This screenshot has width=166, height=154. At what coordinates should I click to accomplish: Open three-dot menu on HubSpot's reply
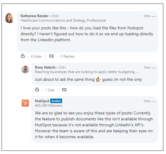pyautogui.click(x=154, y=101)
